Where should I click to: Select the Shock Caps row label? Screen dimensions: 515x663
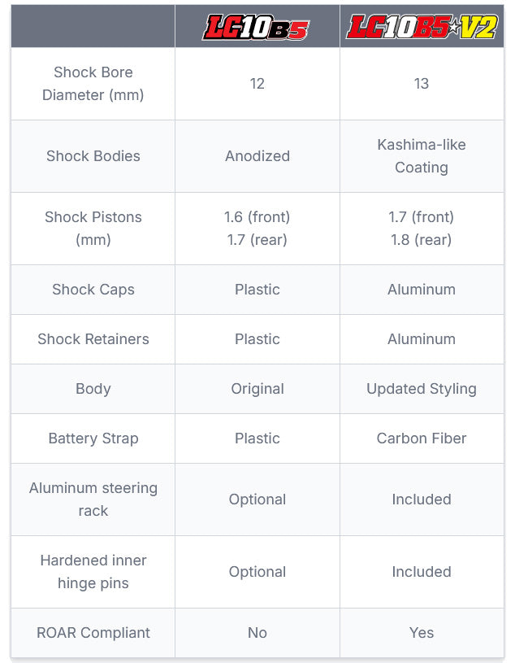[x=93, y=290]
